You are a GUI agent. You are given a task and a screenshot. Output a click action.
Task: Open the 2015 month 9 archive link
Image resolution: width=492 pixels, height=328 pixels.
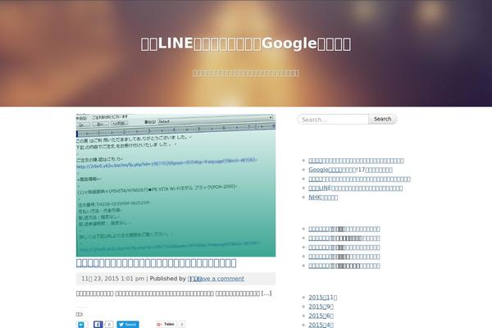(321, 307)
